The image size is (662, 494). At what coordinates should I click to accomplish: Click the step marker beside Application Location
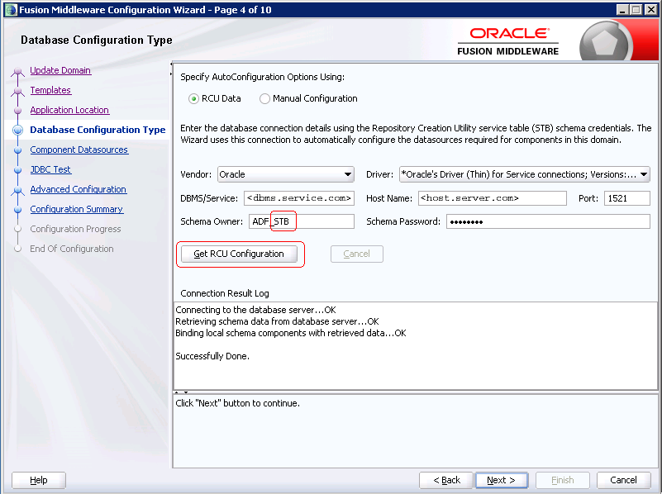coord(17,111)
